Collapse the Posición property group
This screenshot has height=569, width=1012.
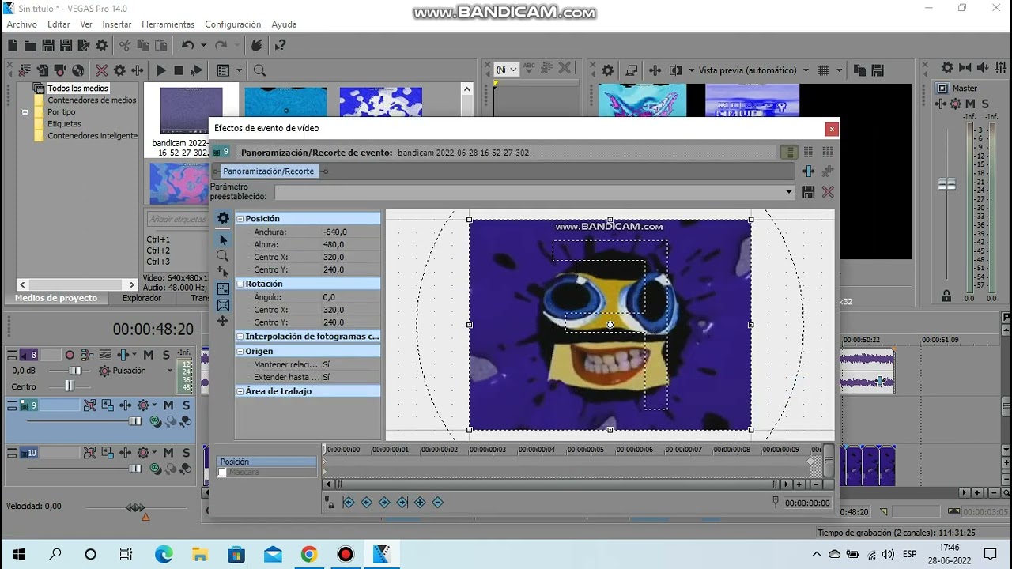pos(240,219)
